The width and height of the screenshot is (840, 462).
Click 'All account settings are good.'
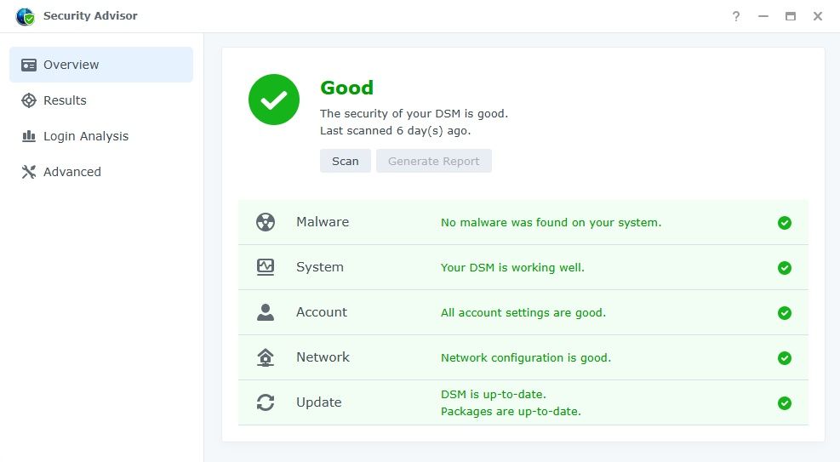[523, 312]
